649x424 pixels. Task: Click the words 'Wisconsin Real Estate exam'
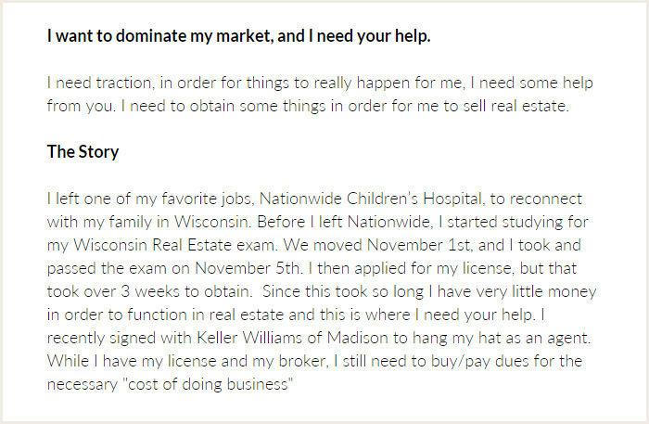[x=174, y=246]
